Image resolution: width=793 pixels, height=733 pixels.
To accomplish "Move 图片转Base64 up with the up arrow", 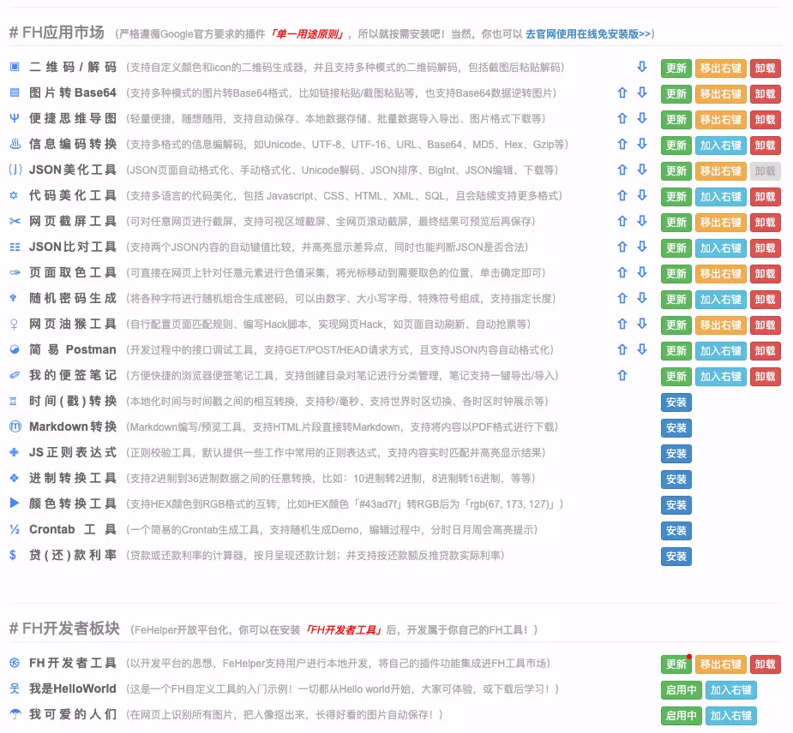I will point(622,93).
